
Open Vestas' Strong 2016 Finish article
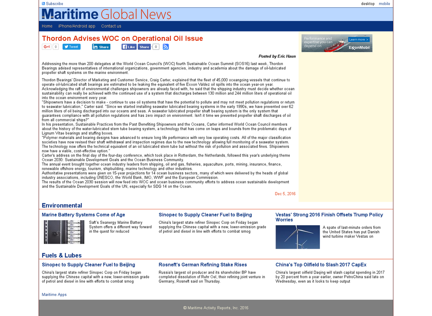[329, 217]
